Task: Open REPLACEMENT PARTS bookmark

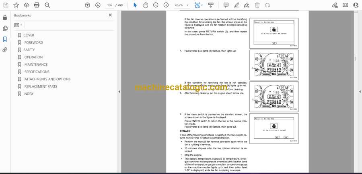Action: 41,86
